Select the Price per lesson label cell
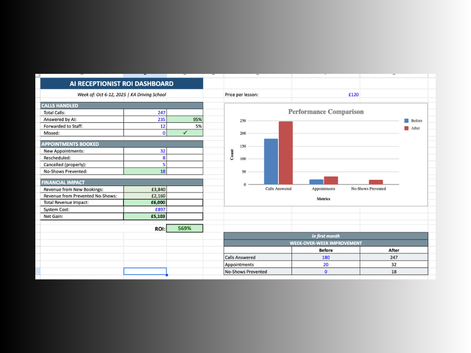Viewport: 471px width, 353px height. 258,95
